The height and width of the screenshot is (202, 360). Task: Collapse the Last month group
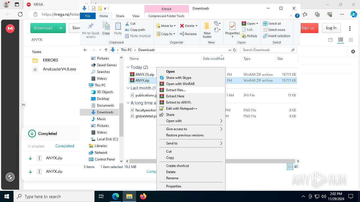pyautogui.click(x=128, y=88)
